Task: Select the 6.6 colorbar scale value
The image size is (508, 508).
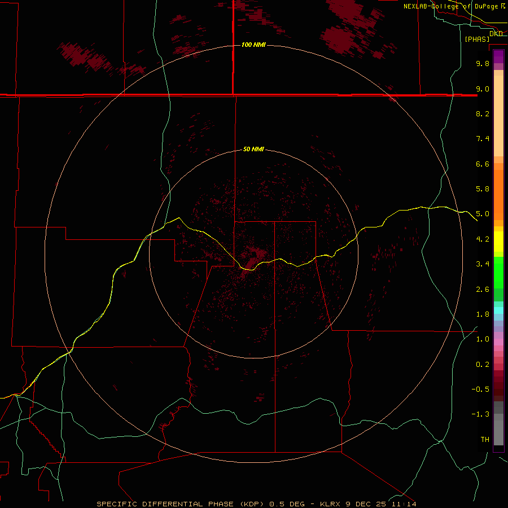Action: point(483,164)
